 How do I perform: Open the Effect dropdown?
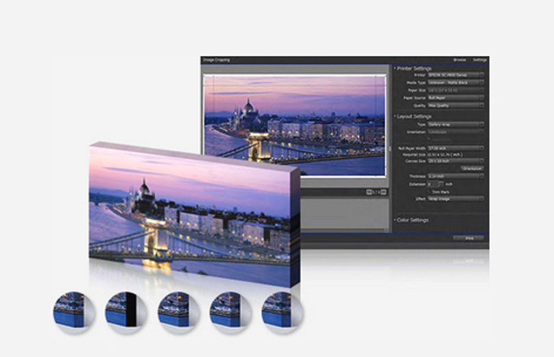point(456,199)
